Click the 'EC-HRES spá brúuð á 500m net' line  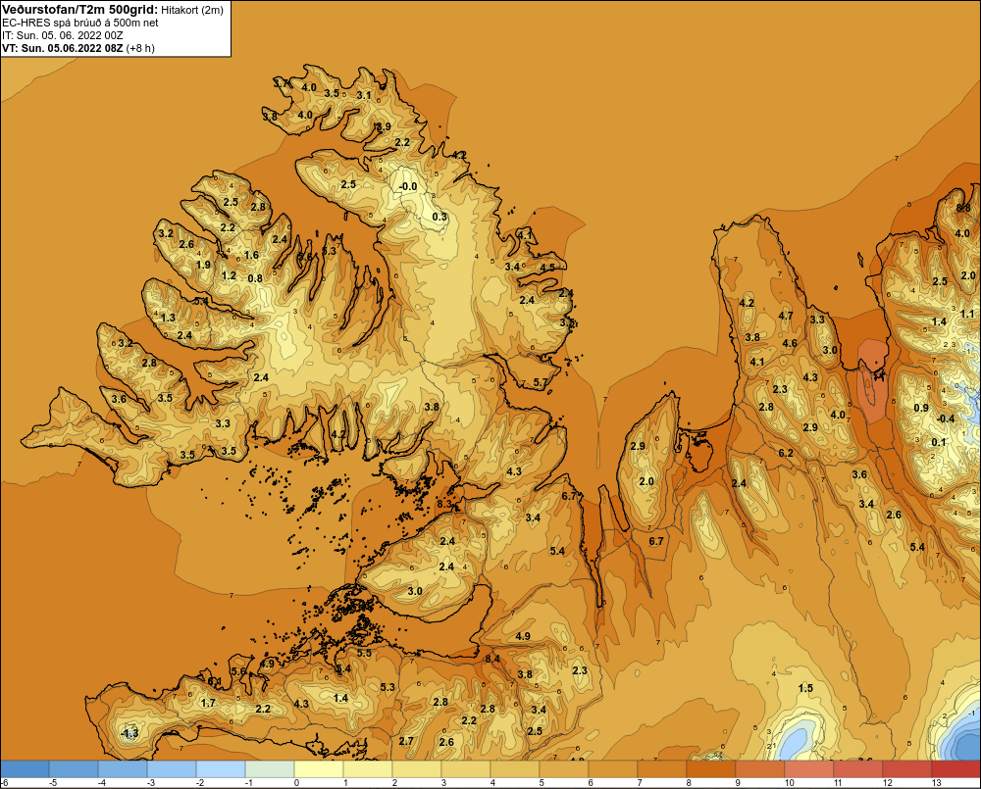coord(80,23)
